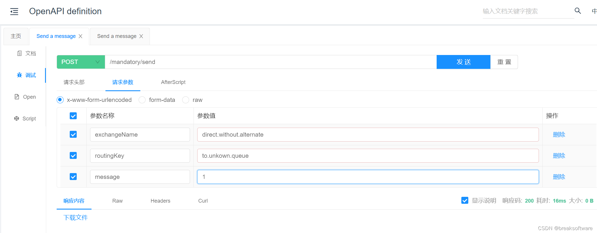Uncheck the routingKey row checkbox

click(73, 156)
